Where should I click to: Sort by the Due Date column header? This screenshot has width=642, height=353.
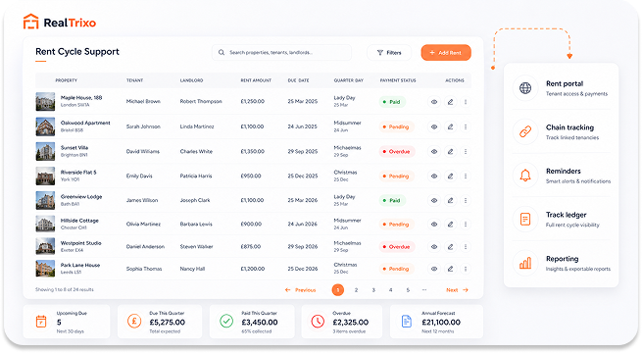(298, 80)
